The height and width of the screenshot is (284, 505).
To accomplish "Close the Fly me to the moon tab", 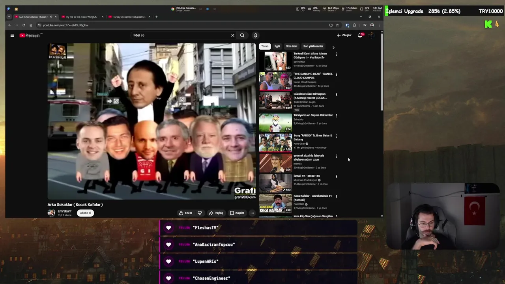I will click(103, 17).
